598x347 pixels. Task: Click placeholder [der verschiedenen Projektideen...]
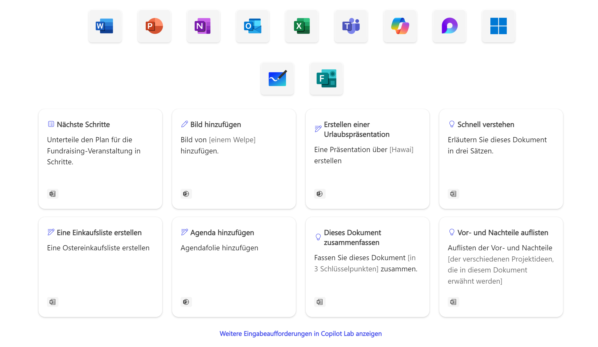(x=501, y=270)
